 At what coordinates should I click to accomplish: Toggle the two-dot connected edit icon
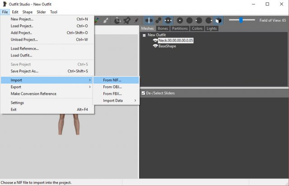(158, 20)
